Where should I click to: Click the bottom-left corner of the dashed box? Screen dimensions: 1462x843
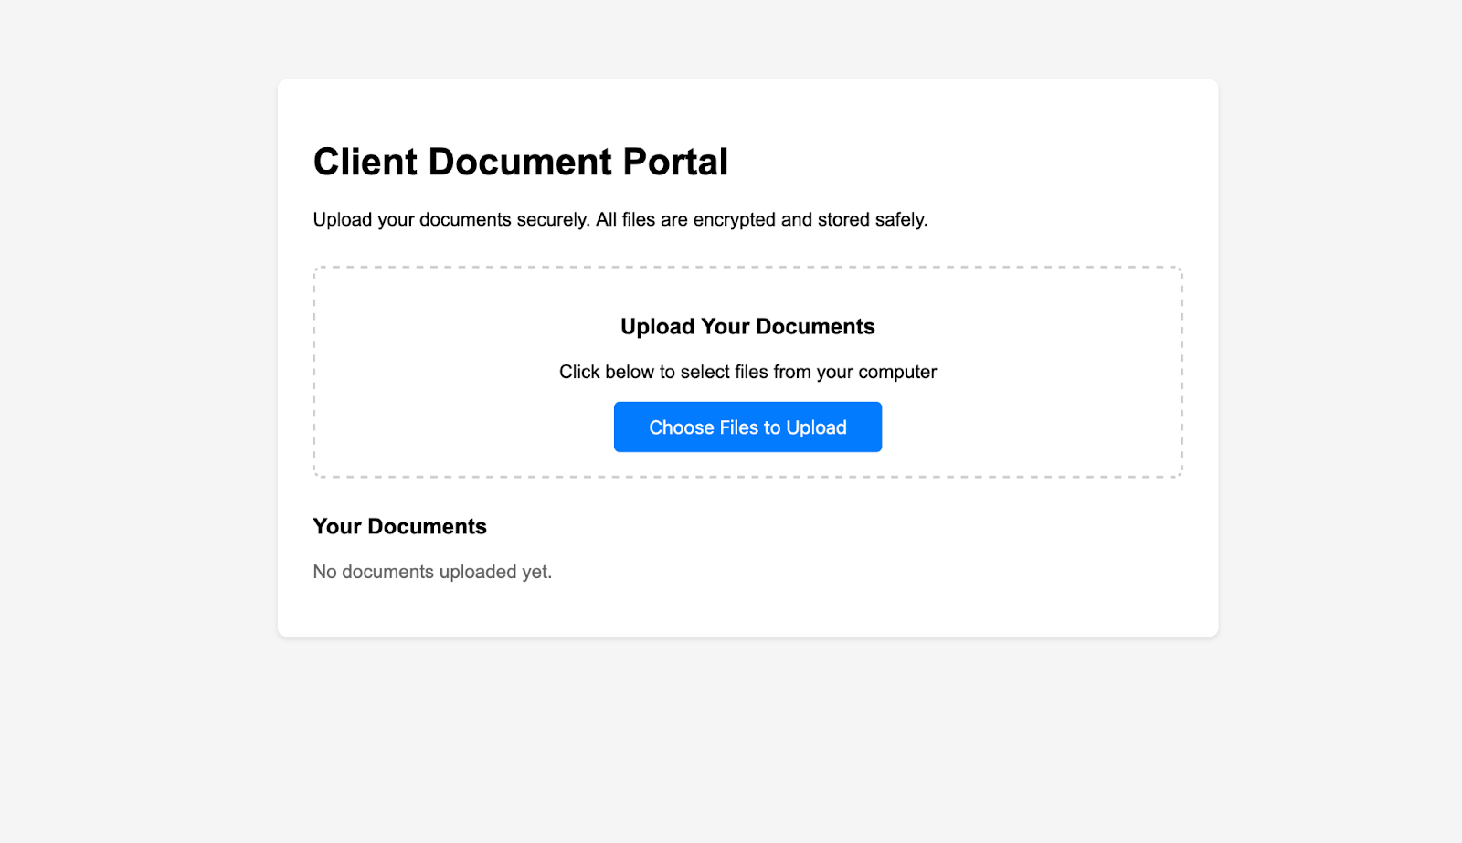click(315, 475)
